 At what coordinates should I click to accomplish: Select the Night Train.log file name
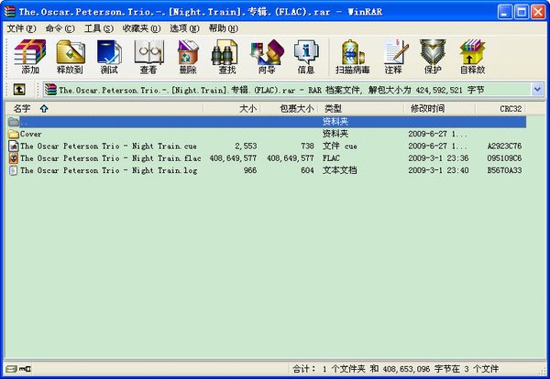pos(108,170)
